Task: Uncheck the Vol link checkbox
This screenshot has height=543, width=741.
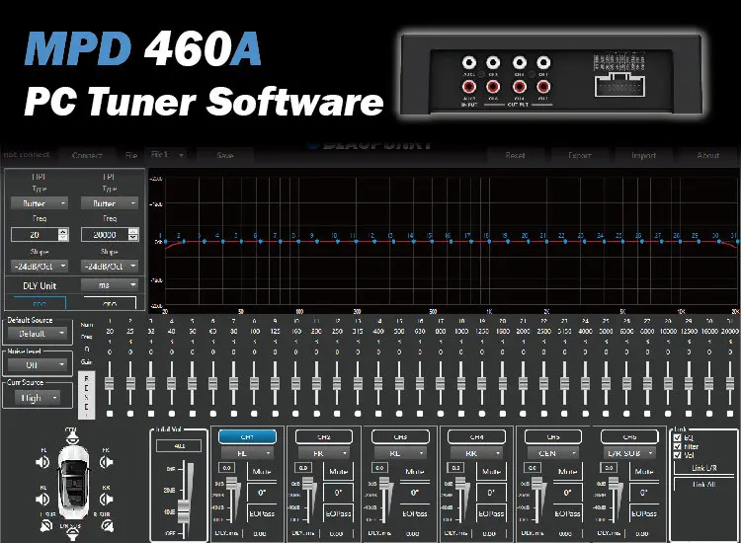Action: [x=676, y=455]
